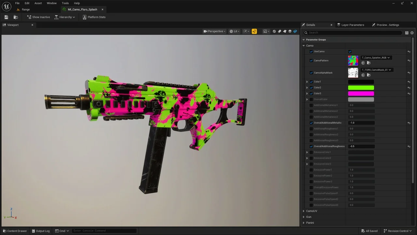Select the plane preview mesh icon
Viewport: 417px width, 235px height.
click(285, 31)
